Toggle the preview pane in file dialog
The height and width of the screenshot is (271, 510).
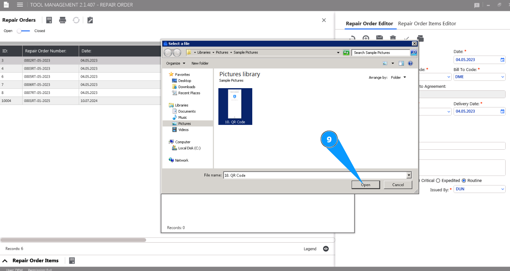401,63
